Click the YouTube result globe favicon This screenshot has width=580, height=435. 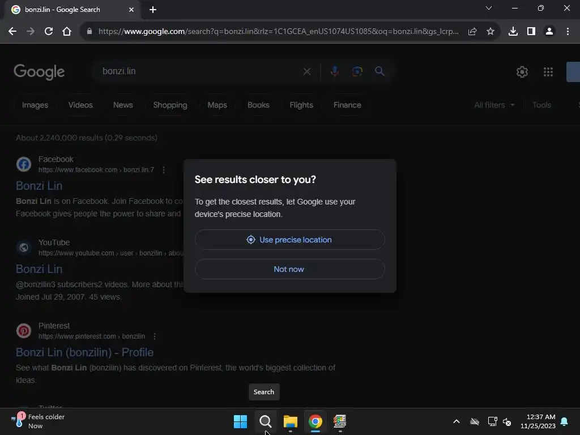click(x=24, y=248)
